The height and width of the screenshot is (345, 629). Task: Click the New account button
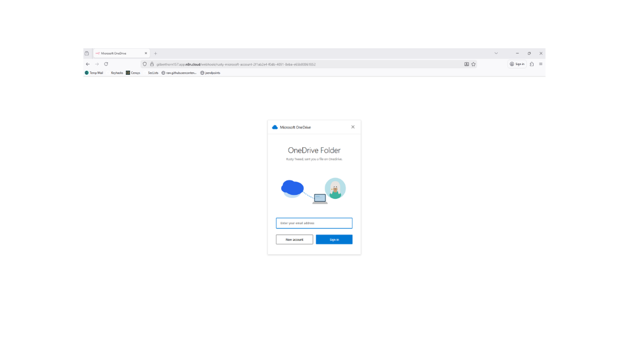click(294, 240)
